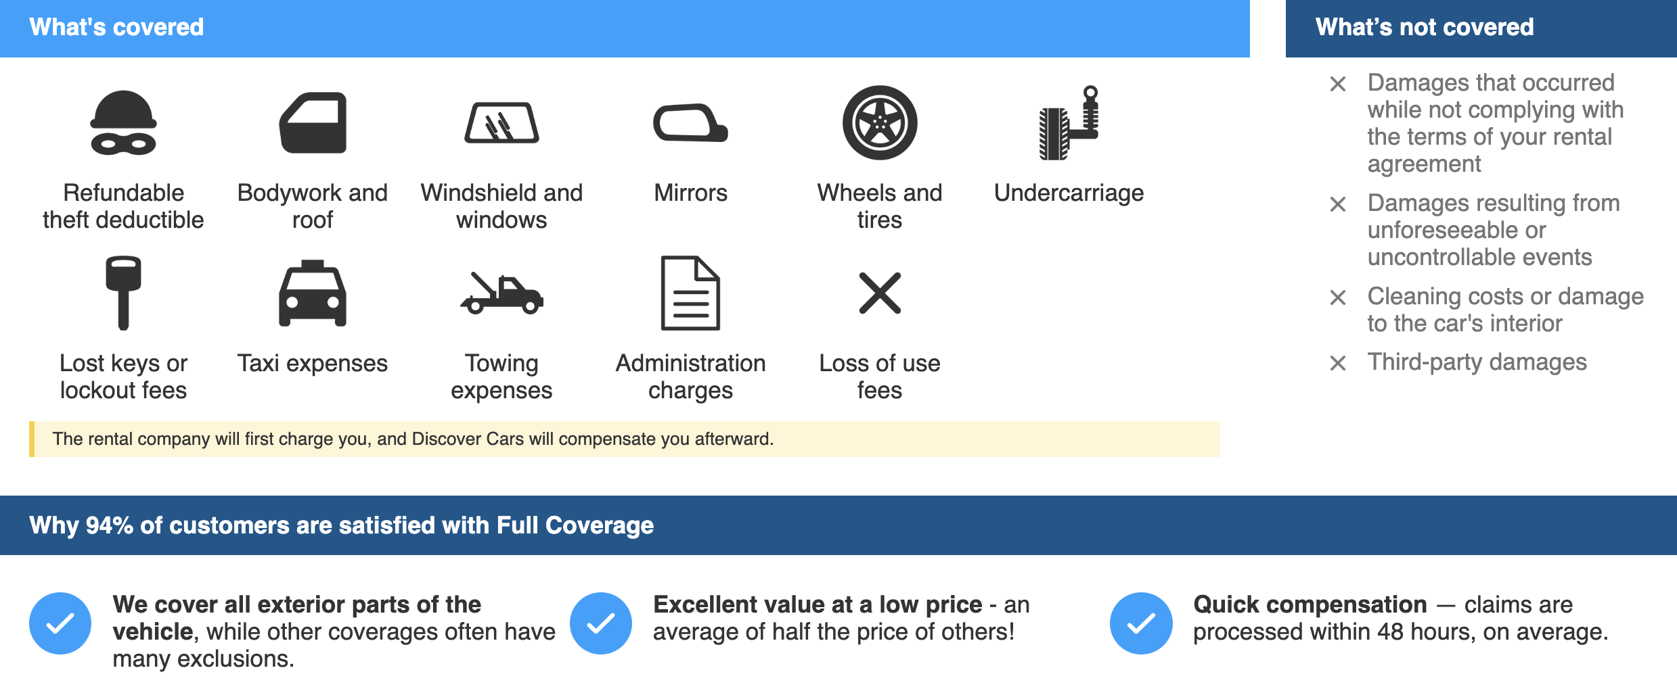Click the Third-party damages exclusion item
This screenshot has width=1677, height=691.
coord(1476,362)
